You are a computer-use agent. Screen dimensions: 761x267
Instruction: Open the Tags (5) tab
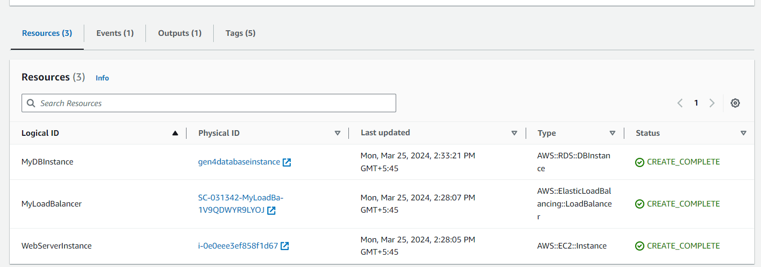(x=240, y=33)
